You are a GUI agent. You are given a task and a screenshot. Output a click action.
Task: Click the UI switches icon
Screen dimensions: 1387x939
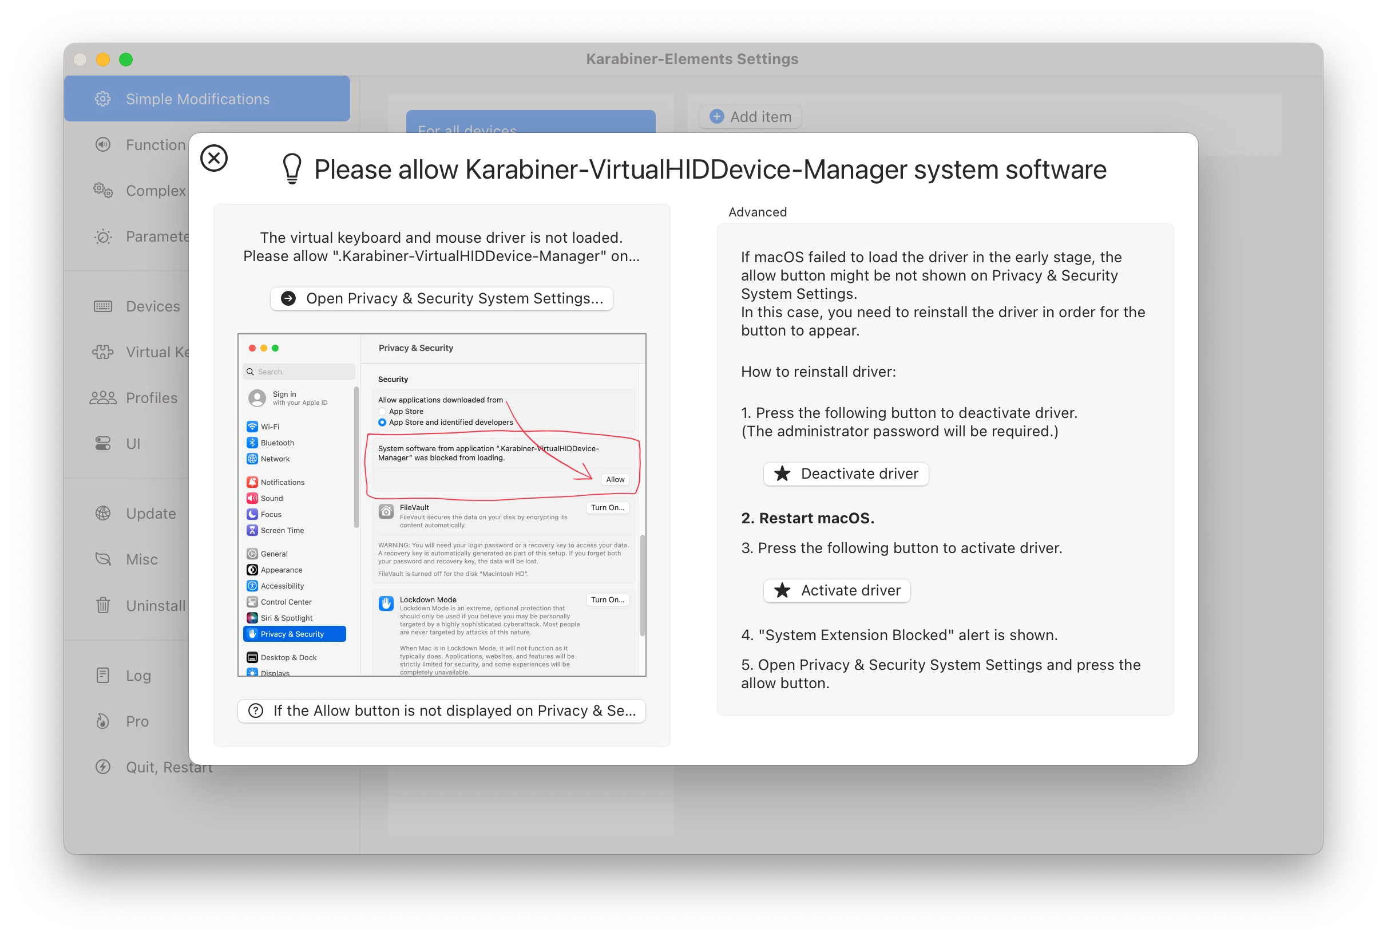coord(102,443)
